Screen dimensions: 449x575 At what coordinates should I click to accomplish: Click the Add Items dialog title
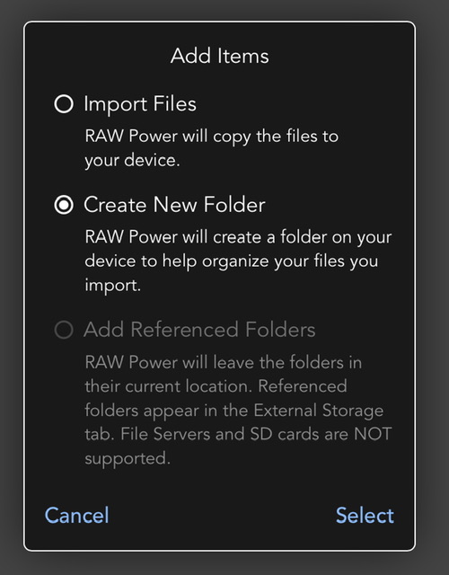click(x=219, y=56)
